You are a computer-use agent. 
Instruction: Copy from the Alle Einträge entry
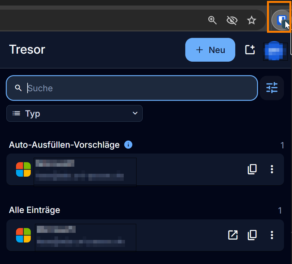tap(252, 235)
